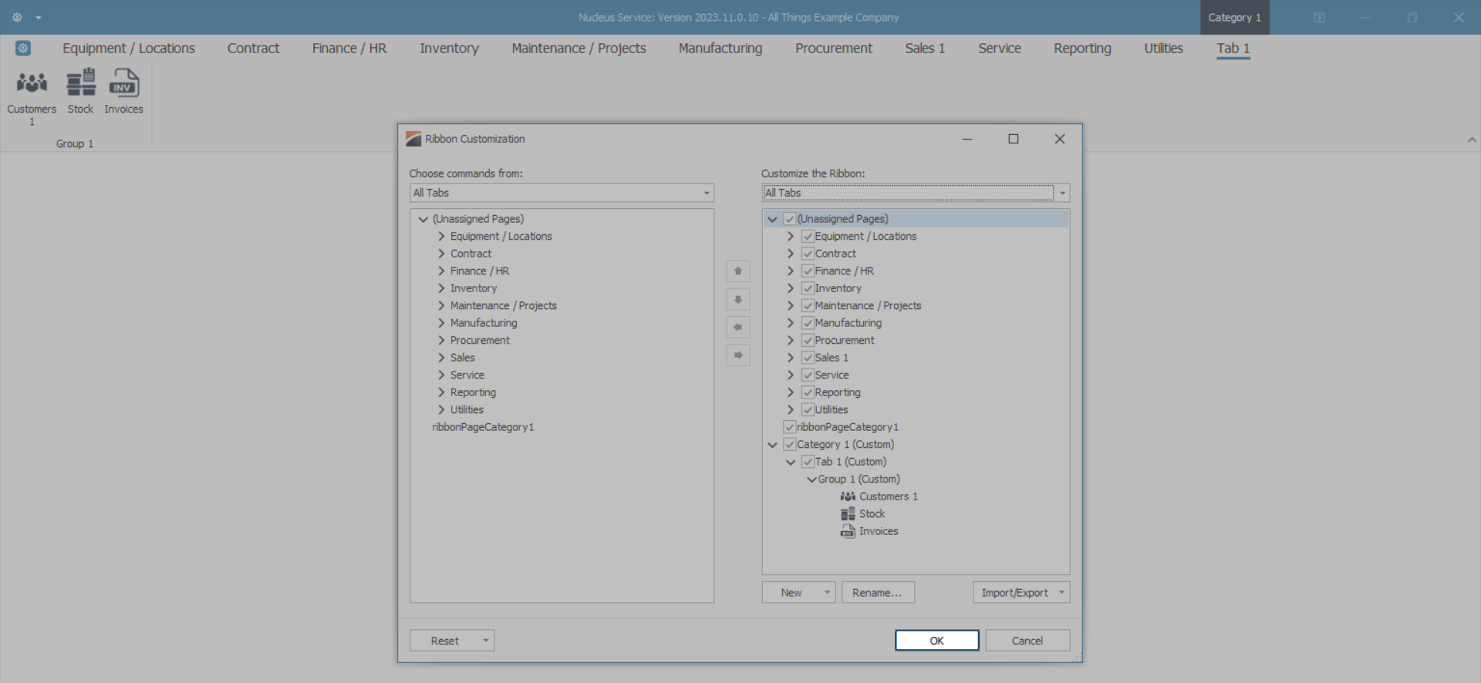Click the Ribbon Customization dialog title icon
Screen dimensions: 1481x683
(413, 139)
